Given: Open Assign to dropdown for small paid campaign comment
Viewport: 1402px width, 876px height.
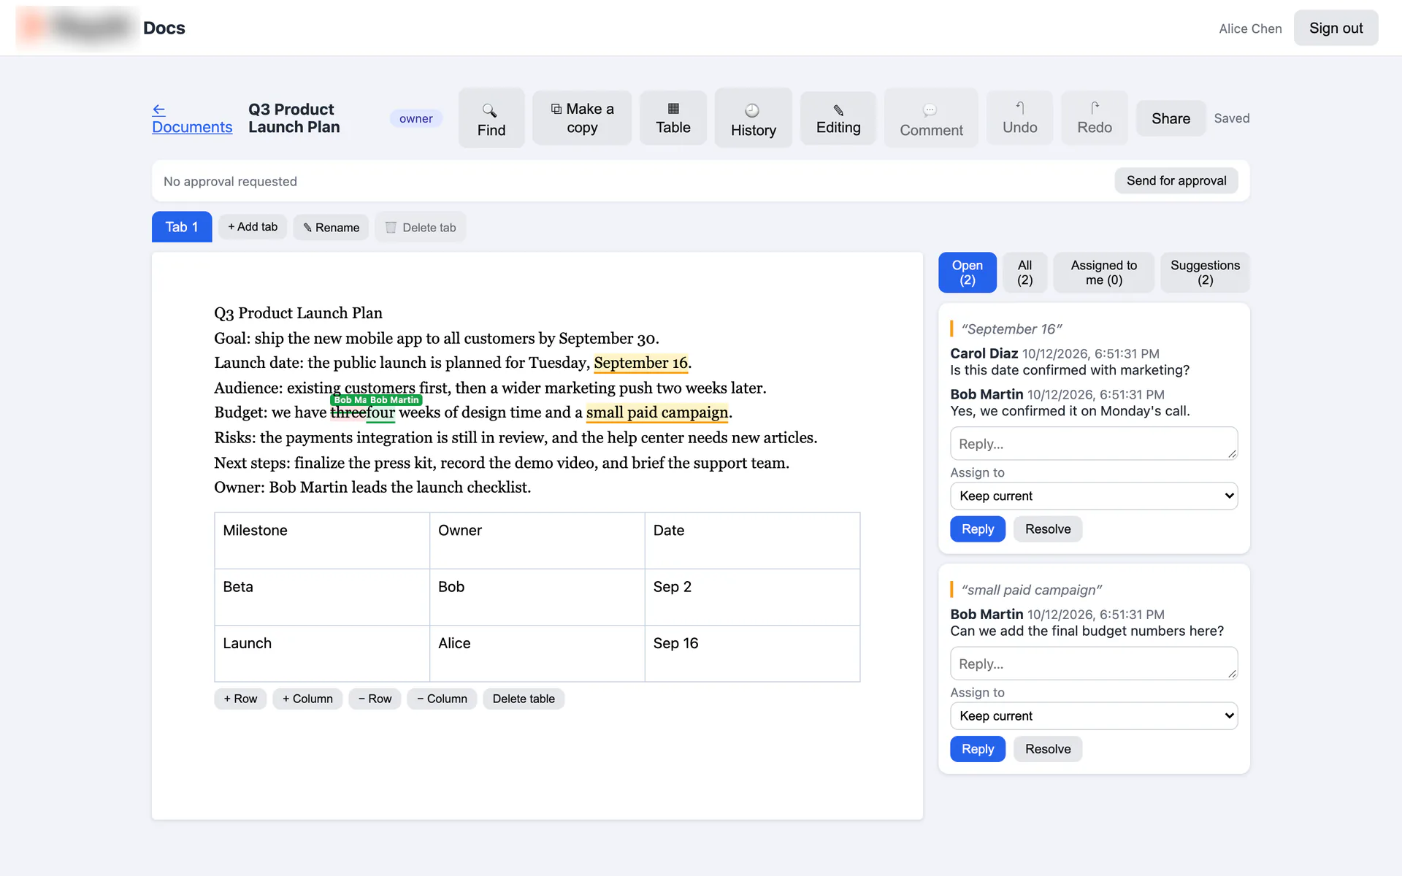Looking at the screenshot, I should (x=1093, y=715).
